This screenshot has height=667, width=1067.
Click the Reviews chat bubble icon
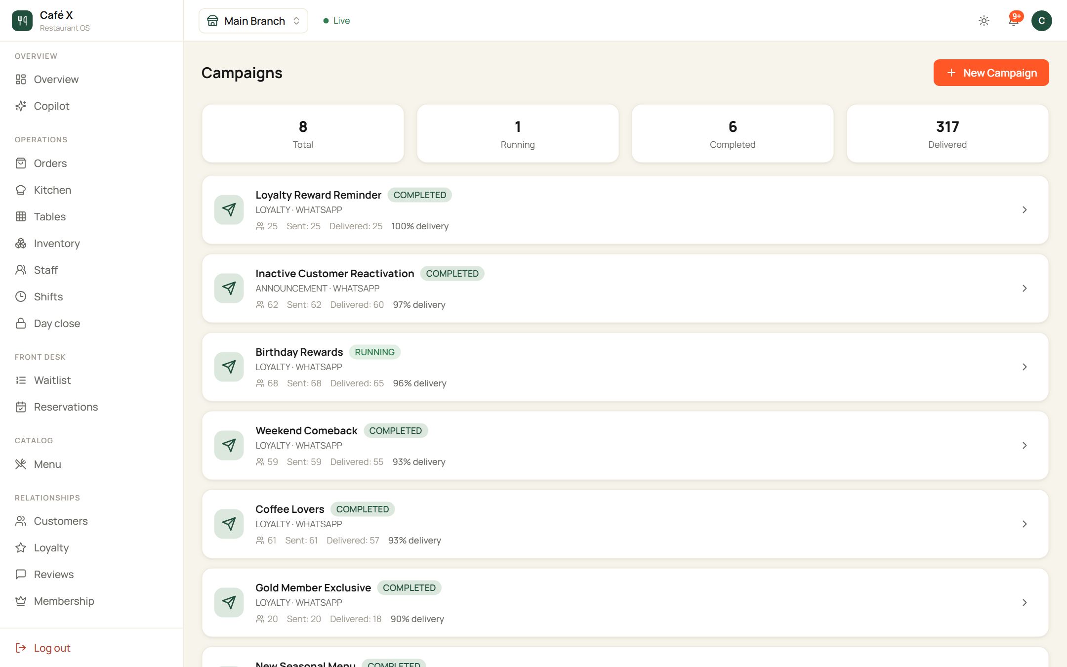click(x=21, y=575)
